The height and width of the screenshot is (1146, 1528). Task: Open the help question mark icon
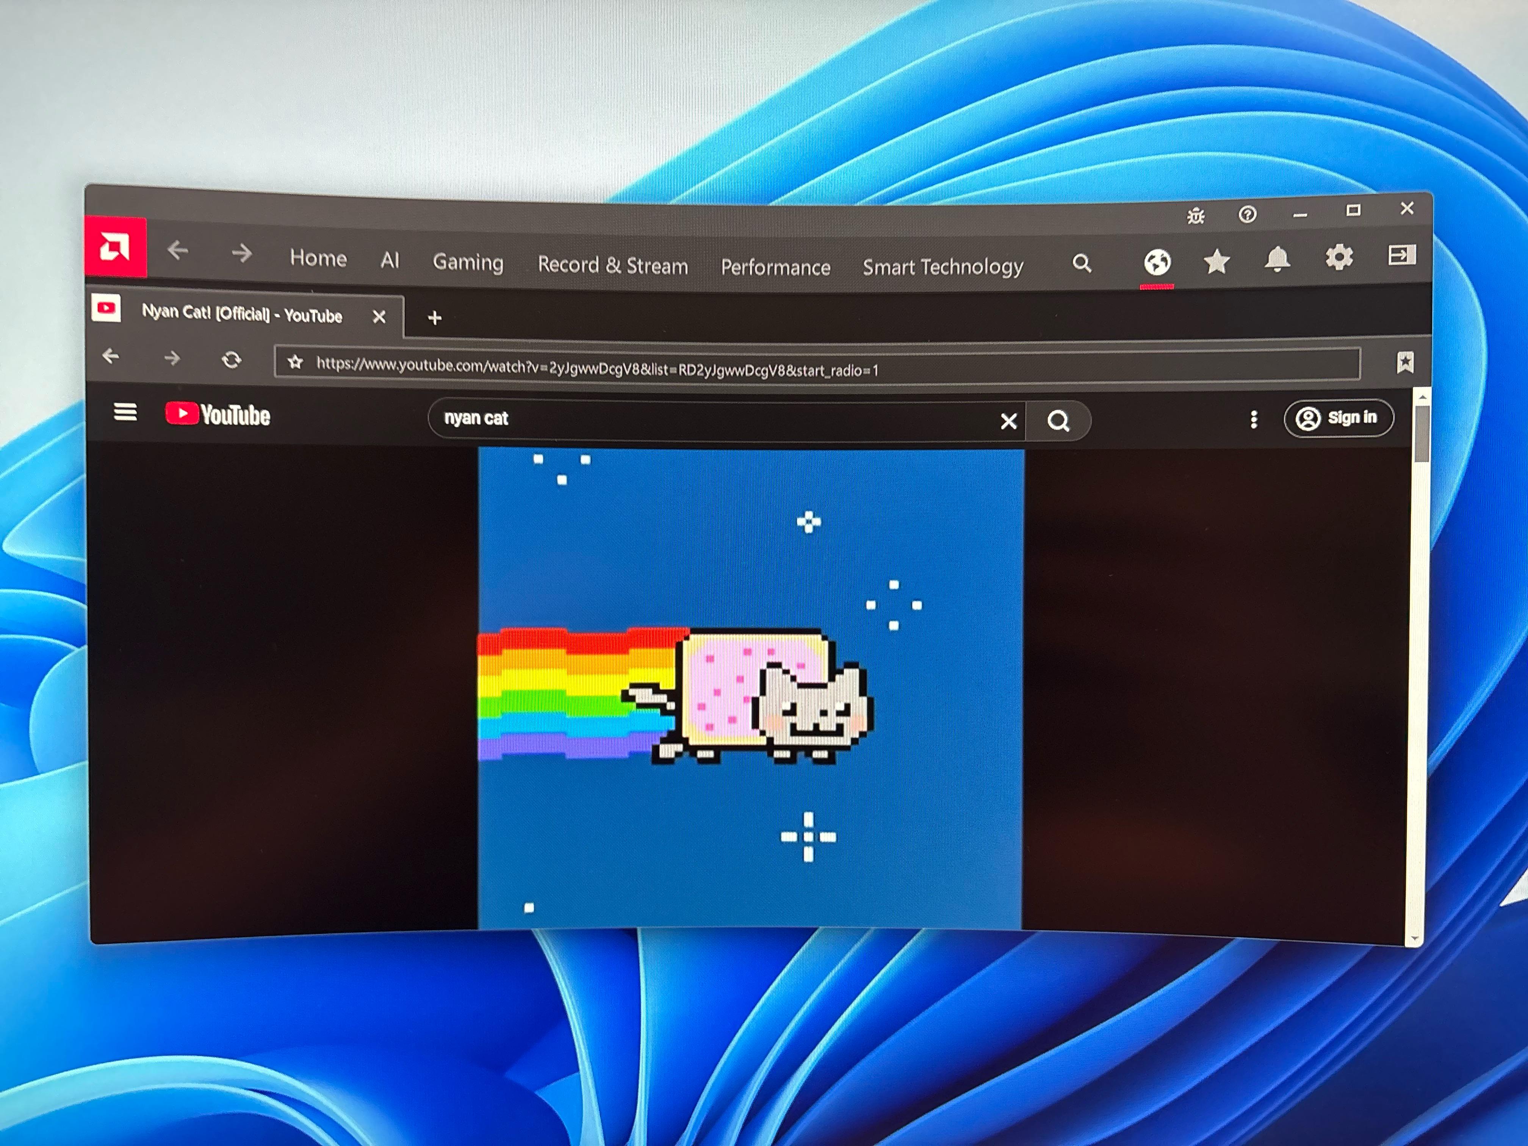pyautogui.click(x=1247, y=214)
